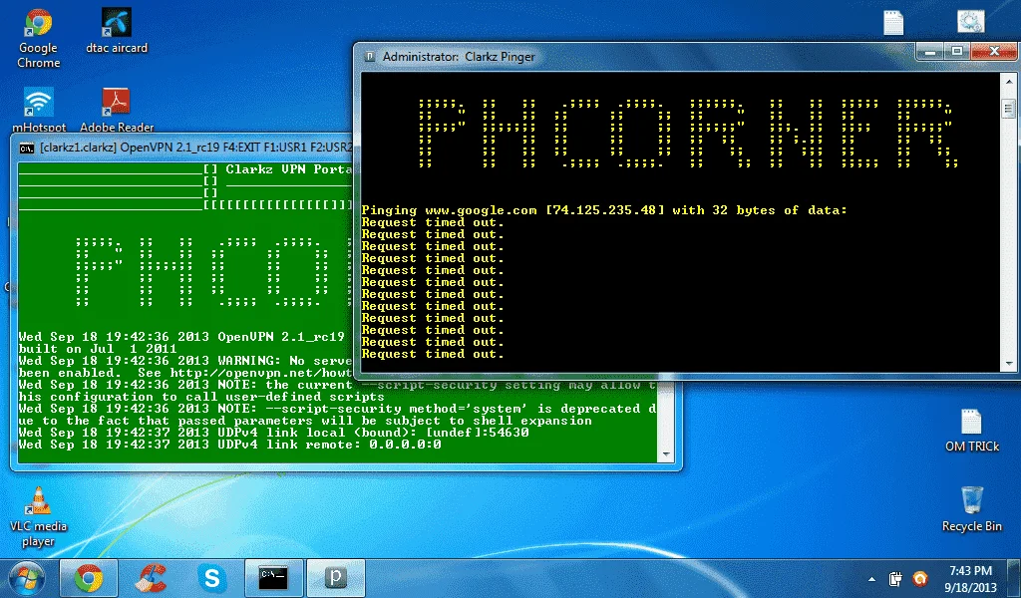This screenshot has height=598, width=1021.
Task: Open the Google Chrome desktop shortcut
Action: 38,38
